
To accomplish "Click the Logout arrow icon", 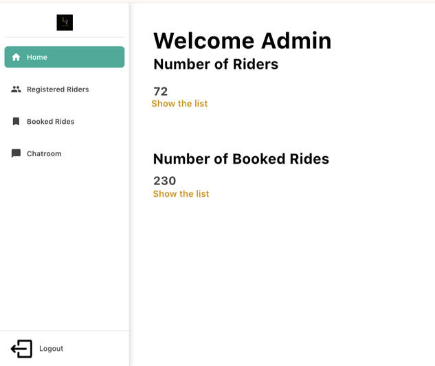I will click(22, 349).
